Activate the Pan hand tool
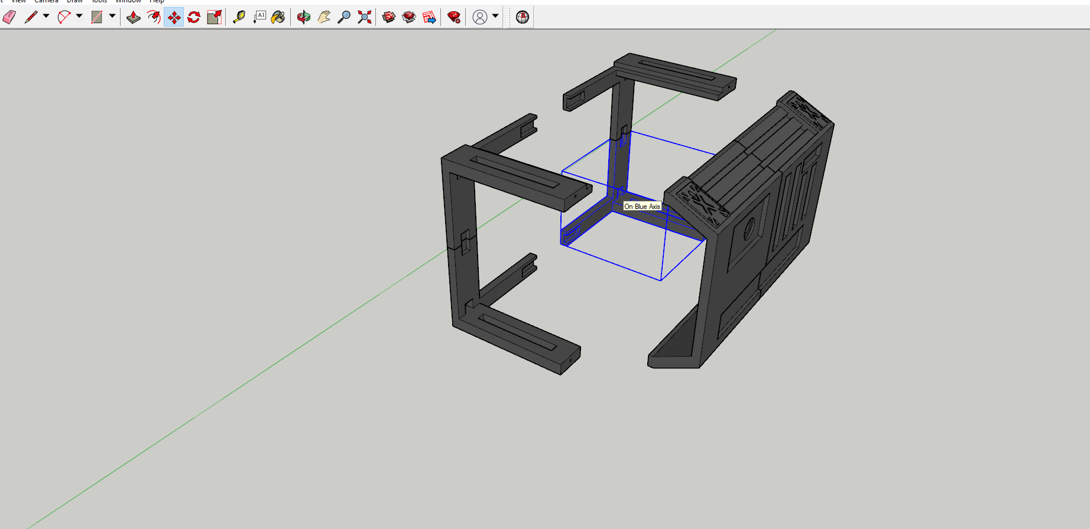Screen dimensions: 1090x529 (x=324, y=17)
